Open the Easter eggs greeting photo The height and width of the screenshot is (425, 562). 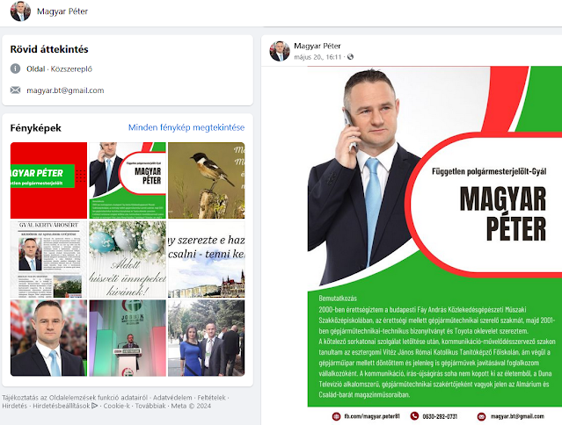[x=128, y=259]
